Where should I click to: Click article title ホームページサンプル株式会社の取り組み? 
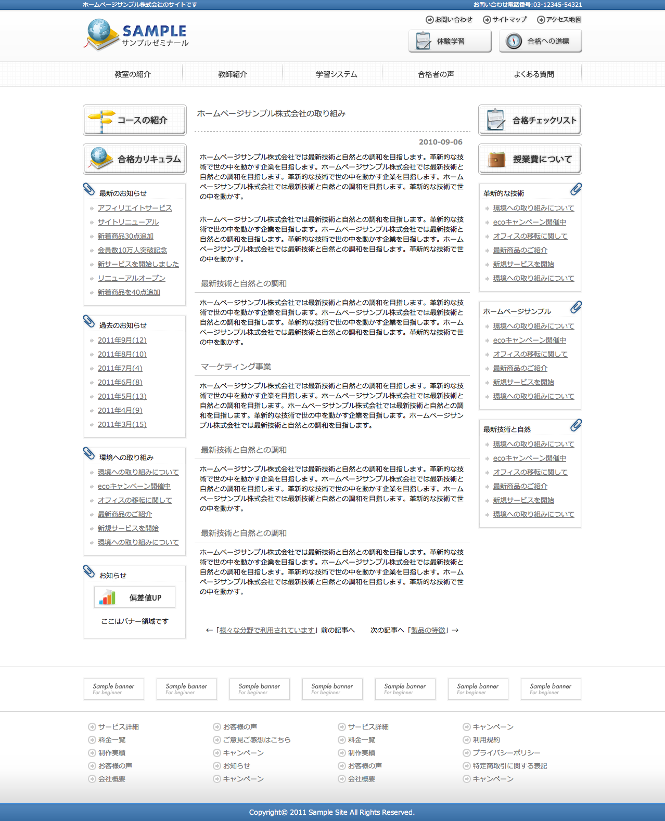(271, 113)
